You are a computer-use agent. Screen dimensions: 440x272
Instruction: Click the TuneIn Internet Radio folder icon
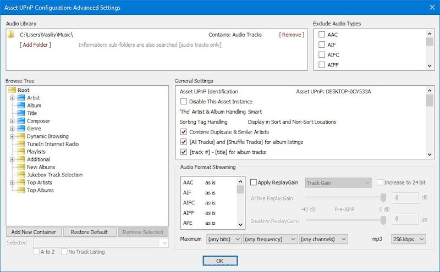pyautogui.click(x=21, y=144)
